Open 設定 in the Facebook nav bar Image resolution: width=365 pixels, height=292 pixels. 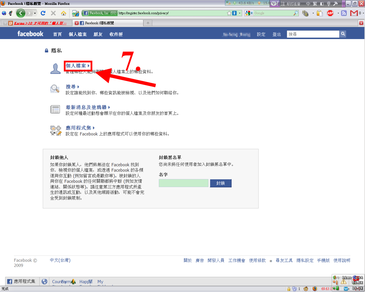pyautogui.click(x=261, y=34)
